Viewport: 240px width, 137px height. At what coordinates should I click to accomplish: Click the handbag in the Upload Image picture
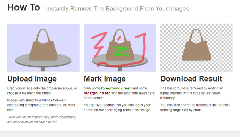tap(43, 50)
